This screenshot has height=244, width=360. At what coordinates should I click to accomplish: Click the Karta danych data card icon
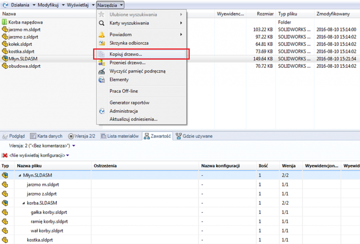(x=33, y=136)
